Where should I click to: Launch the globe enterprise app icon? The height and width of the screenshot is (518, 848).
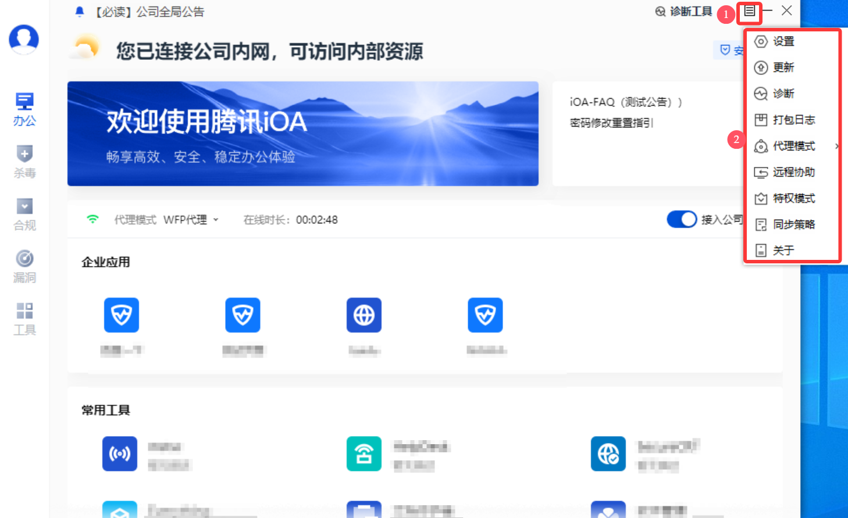coord(364,315)
